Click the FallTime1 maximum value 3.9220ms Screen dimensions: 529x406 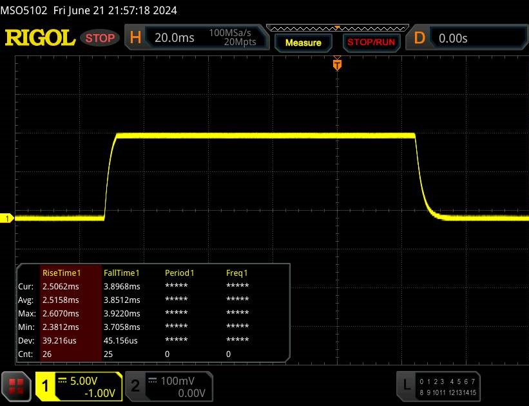pos(122,314)
